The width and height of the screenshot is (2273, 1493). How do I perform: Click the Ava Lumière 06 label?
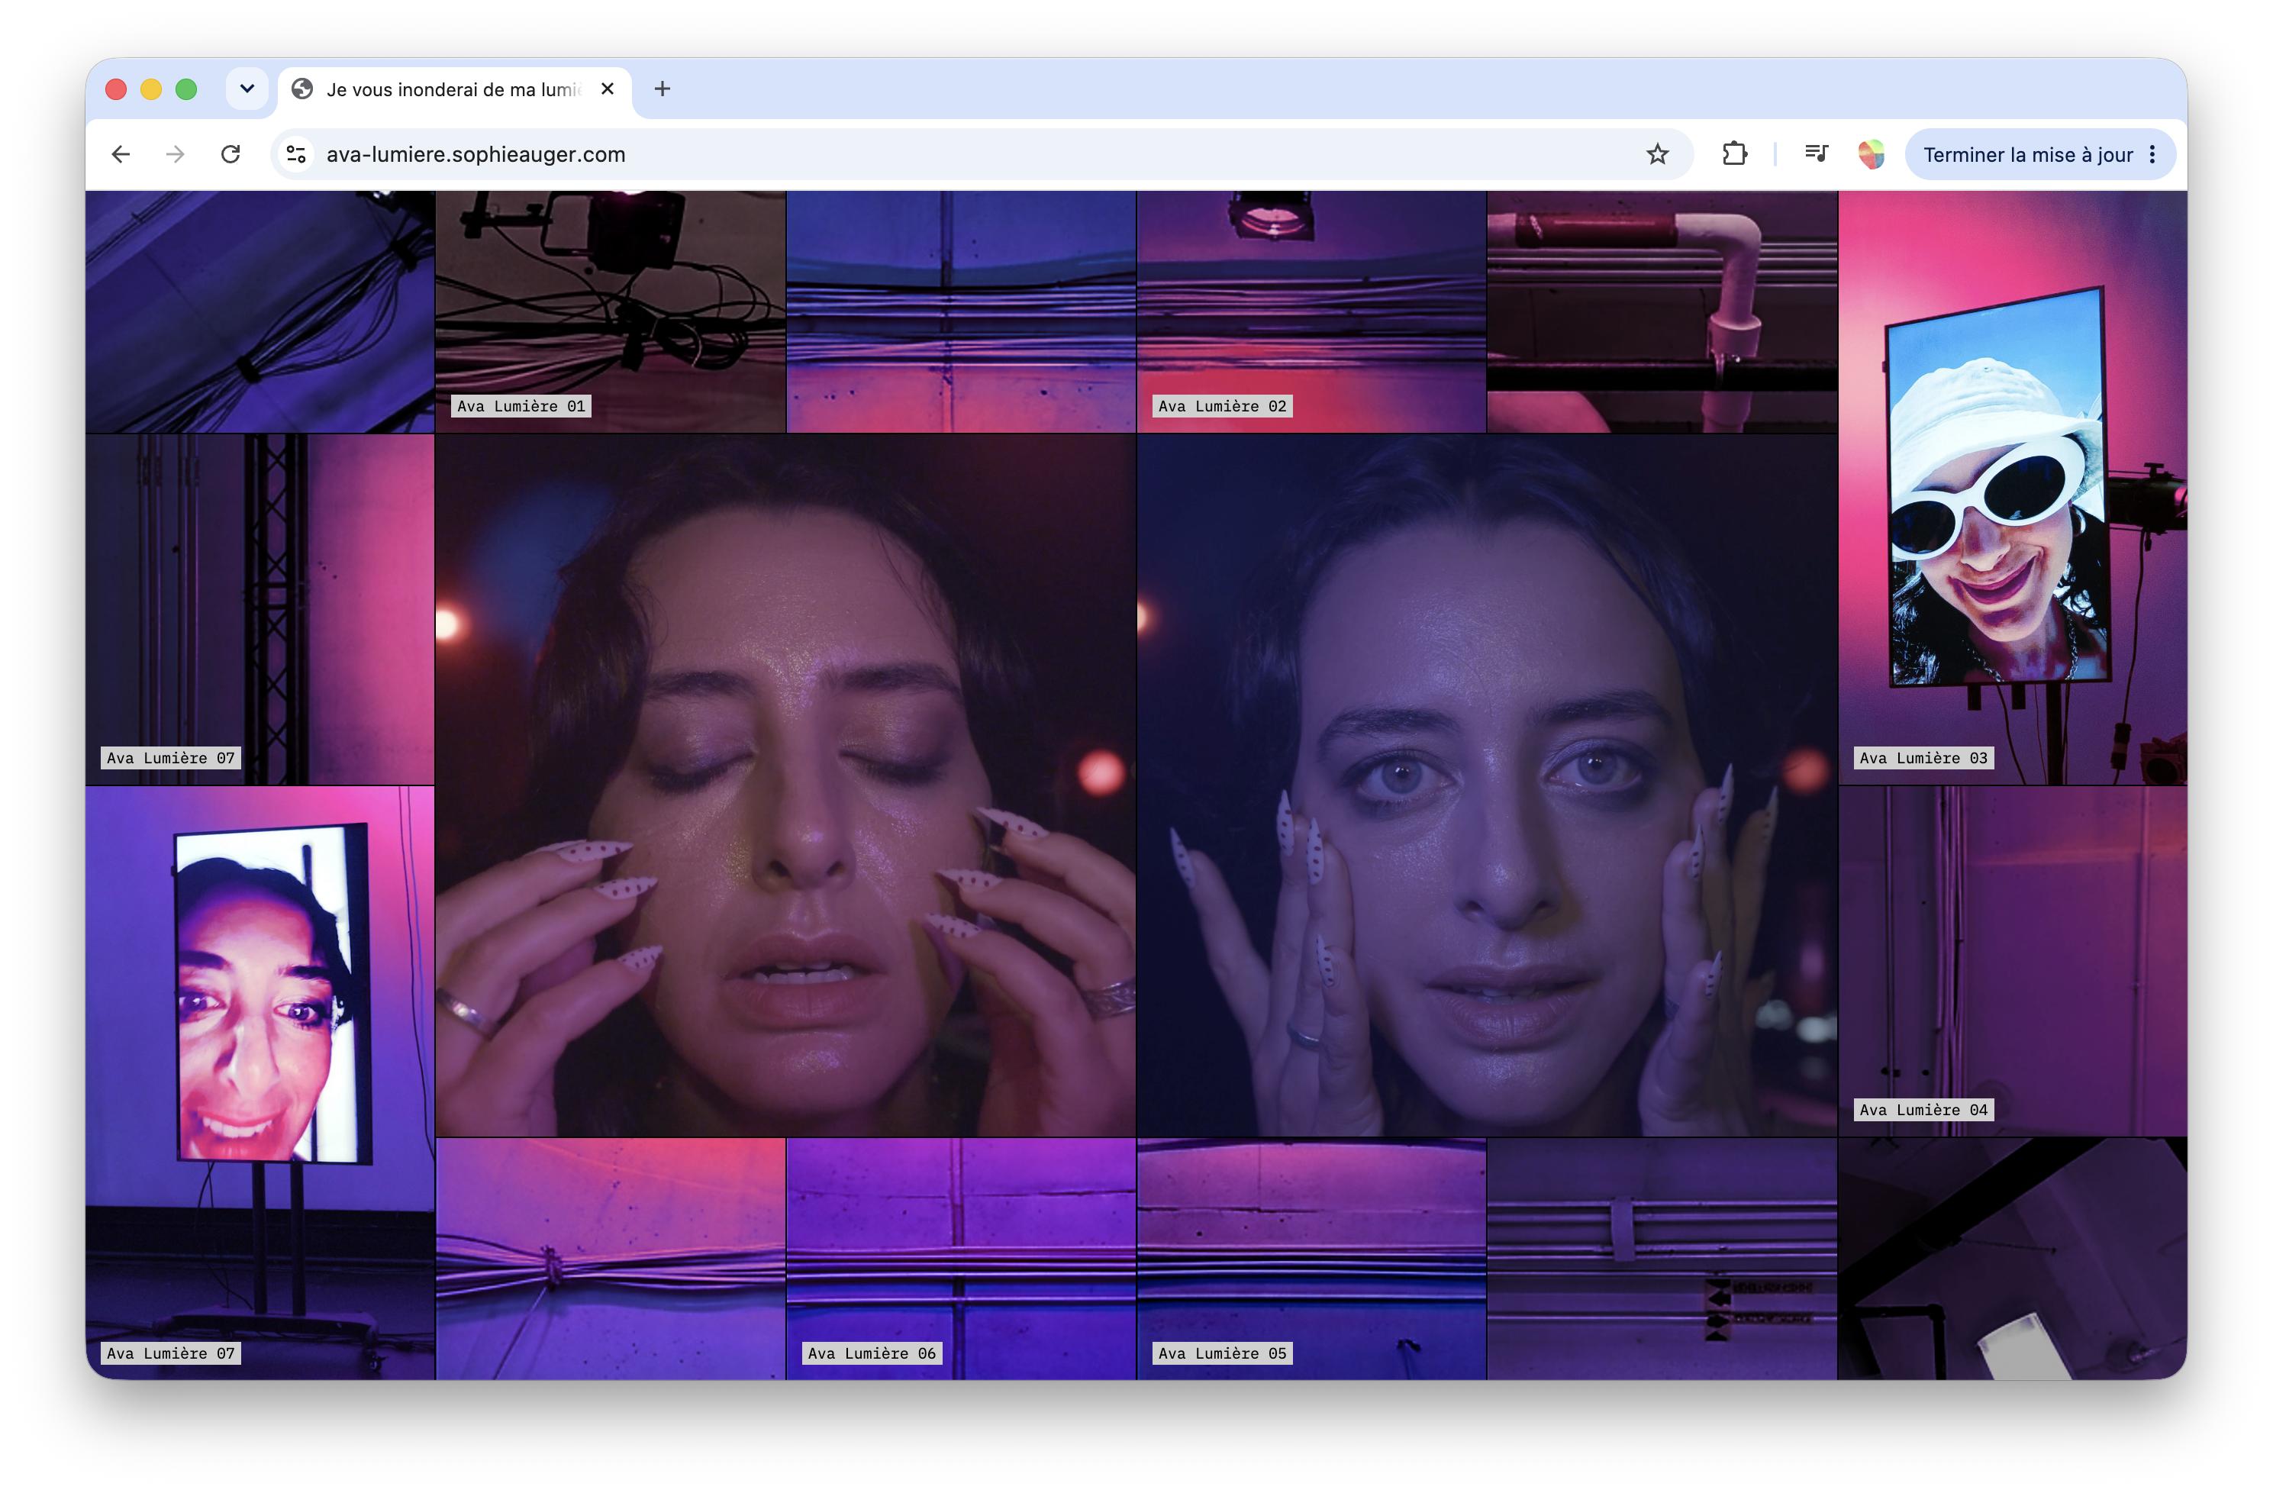(x=871, y=1353)
